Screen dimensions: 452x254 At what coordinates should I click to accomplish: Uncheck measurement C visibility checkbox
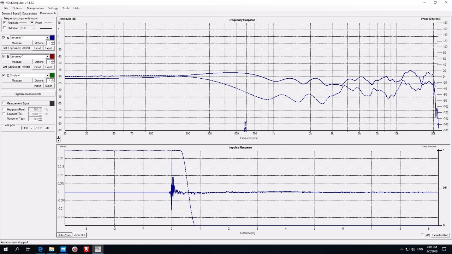pos(4,75)
